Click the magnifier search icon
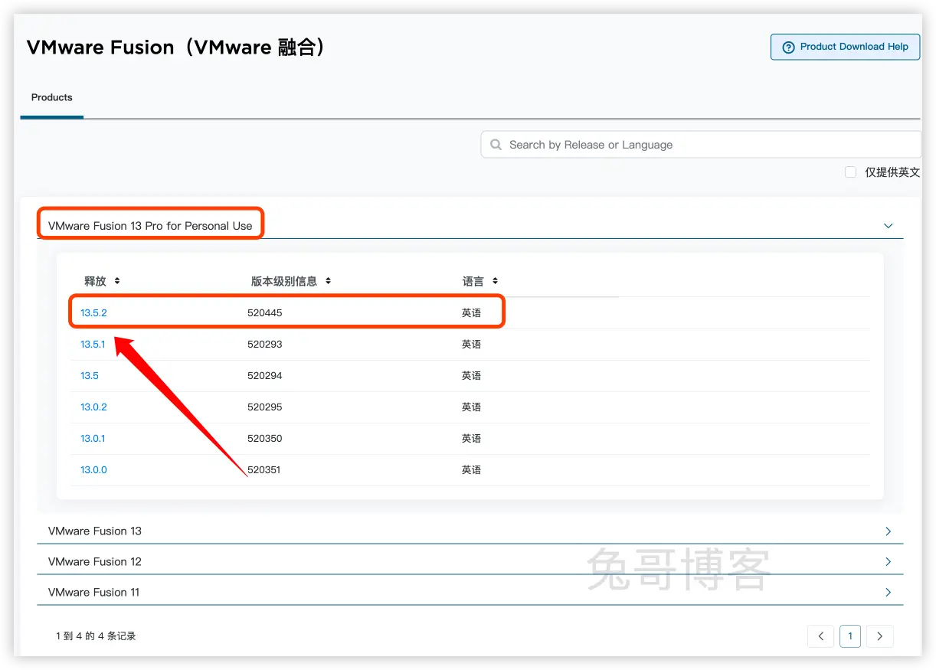The height and width of the screenshot is (670, 936). pos(496,145)
